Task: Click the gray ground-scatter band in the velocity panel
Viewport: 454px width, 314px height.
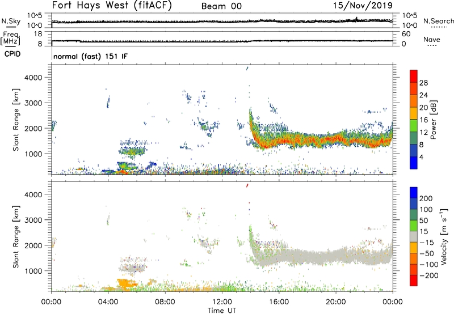Action: (321, 257)
